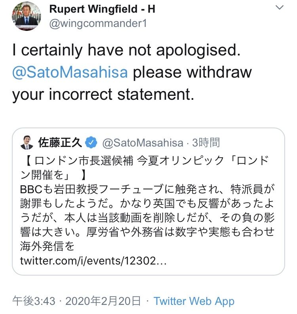
Task: Click the grey @SatoMasahisa handle in the quoted tweet
Action: click(143, 143)
